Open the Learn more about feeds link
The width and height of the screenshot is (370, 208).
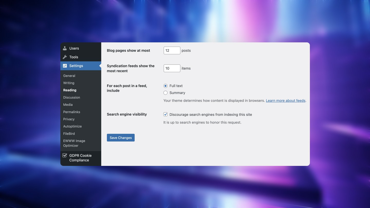click(x=285, y=101)
